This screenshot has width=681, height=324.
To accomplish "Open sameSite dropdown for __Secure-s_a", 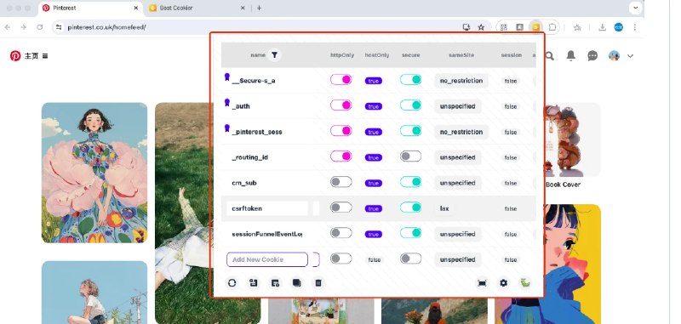I will [x=461, y=81].
